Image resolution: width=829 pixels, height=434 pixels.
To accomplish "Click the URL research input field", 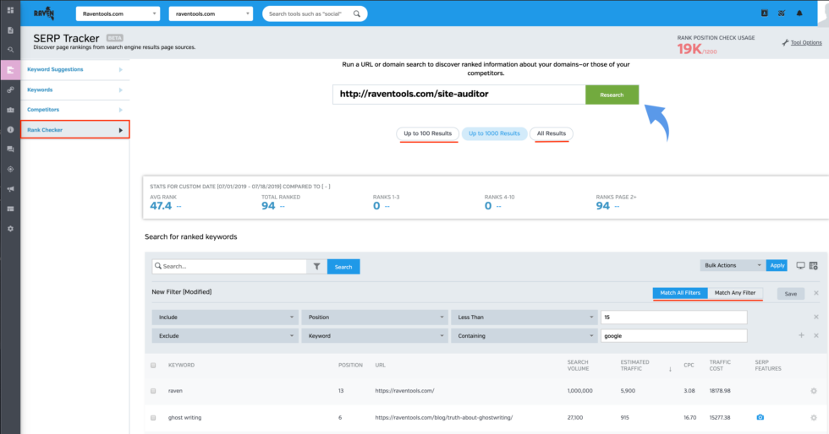I will click(x=458, y=95).
